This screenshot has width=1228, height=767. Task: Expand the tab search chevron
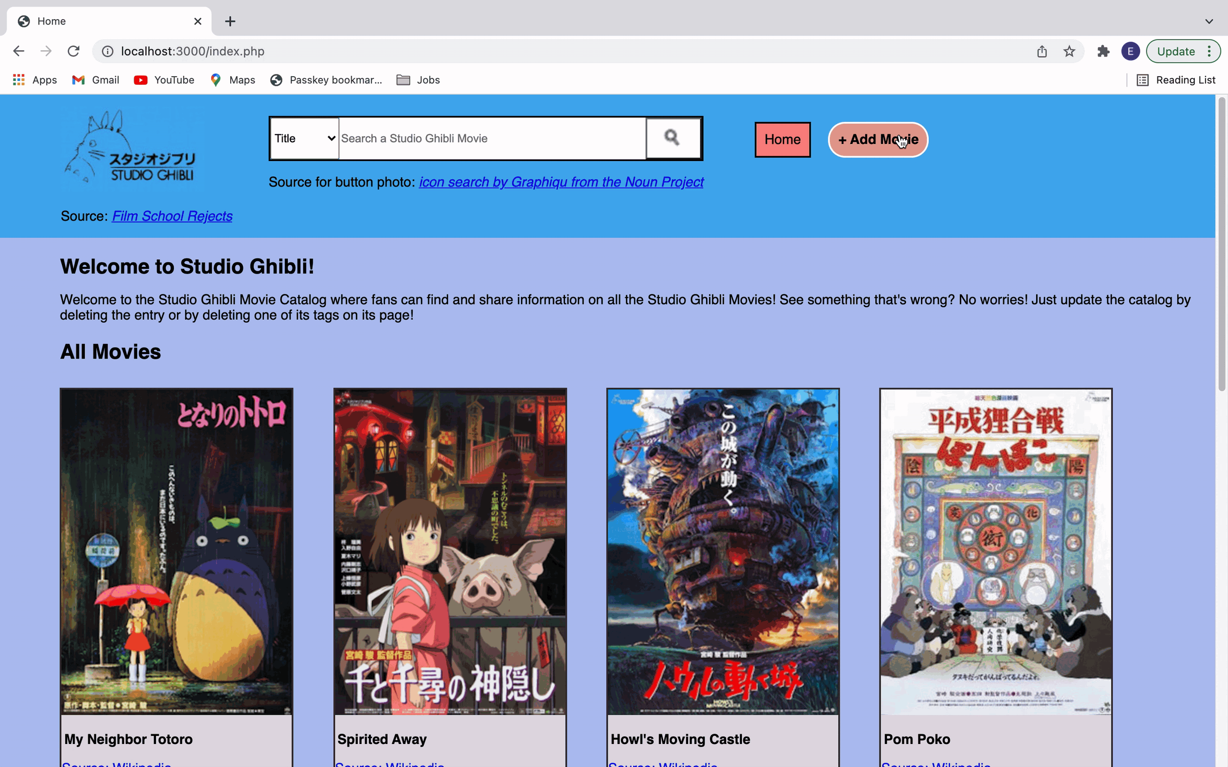coord(1209,21)
